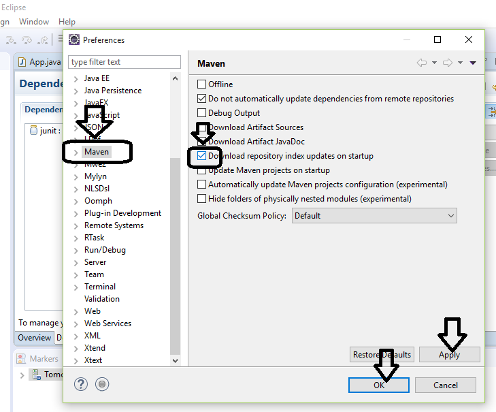This screenshot has height=412, width=496.
Task: Expand the Web Services tree node
Action: 76,324
